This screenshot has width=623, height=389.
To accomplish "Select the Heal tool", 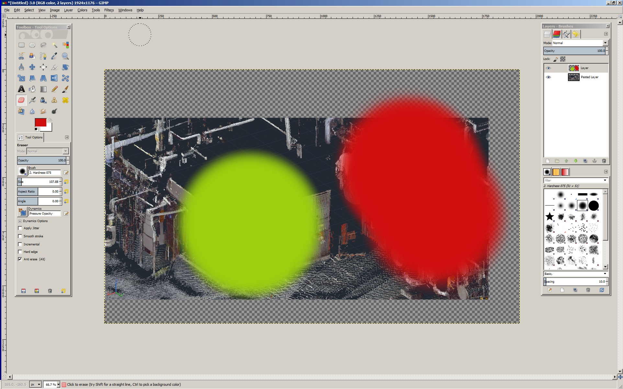I will click(x=65, y=100).
